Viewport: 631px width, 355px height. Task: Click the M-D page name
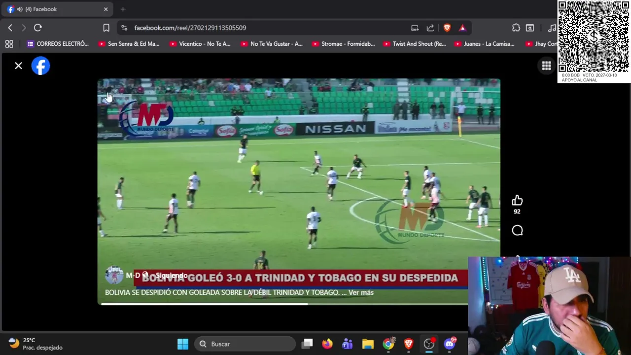tap(133, 275)
